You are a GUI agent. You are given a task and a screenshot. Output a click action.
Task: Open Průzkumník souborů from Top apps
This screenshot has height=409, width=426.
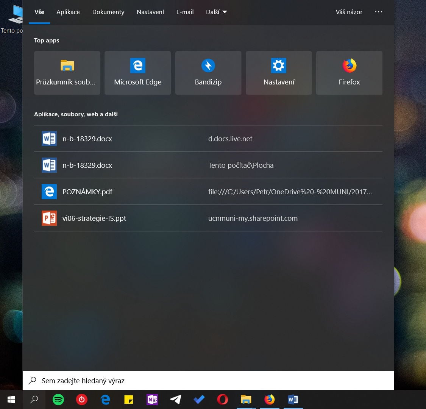click(x=67, y=73)
